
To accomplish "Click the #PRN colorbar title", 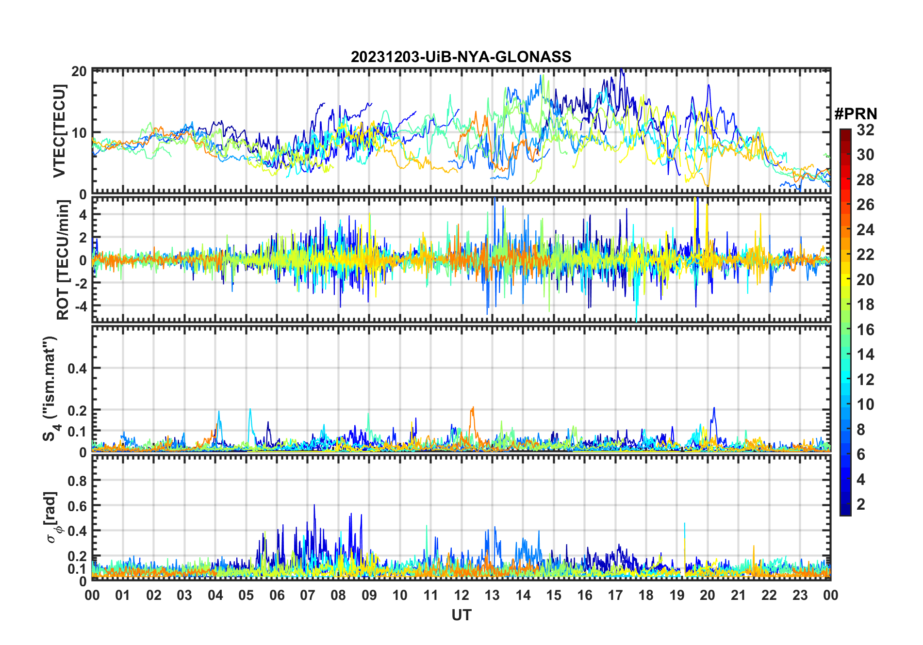I will click(x=856, y=114).
